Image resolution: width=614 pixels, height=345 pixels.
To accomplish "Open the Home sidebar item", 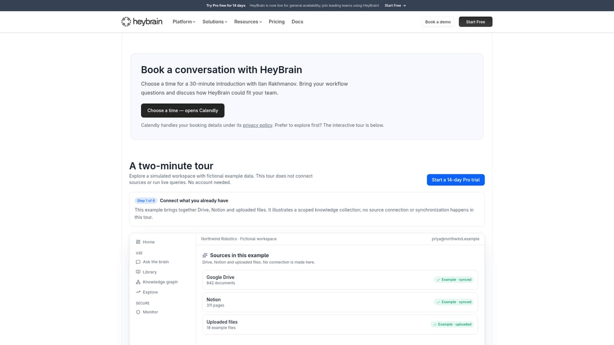I will pos(145,242).
